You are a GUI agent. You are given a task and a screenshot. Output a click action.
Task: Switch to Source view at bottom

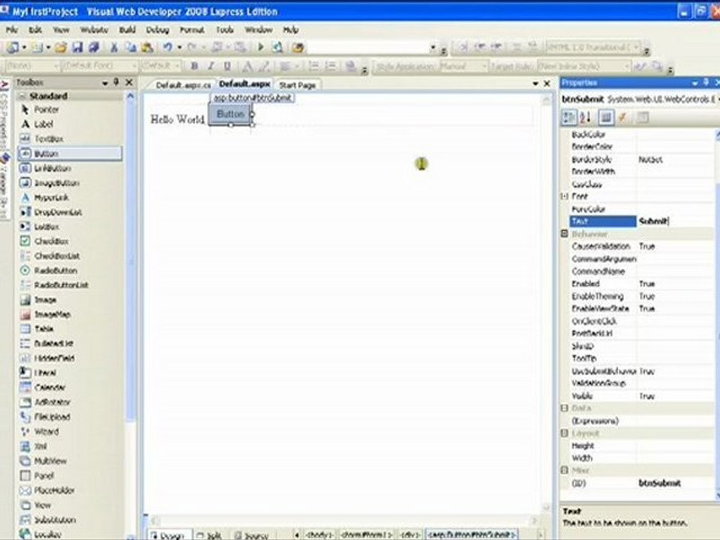point(252,535)
